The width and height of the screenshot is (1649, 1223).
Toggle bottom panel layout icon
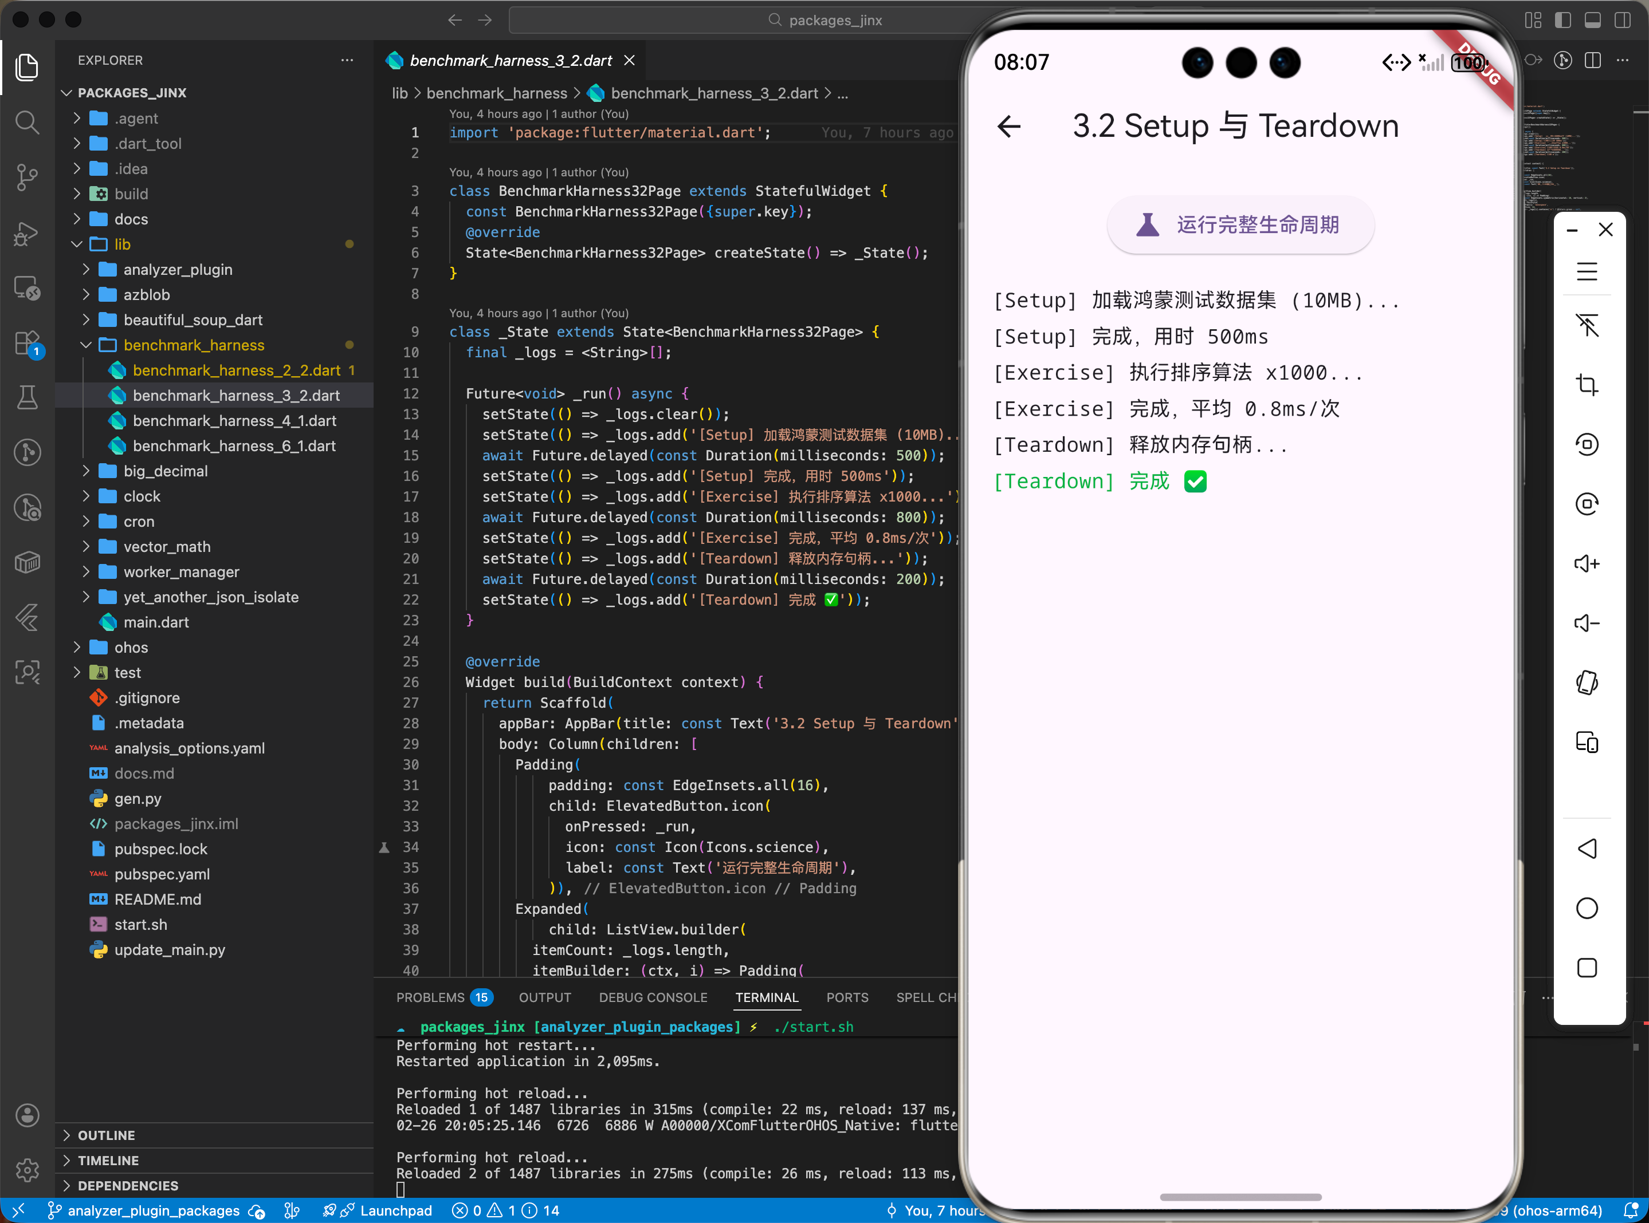pos(1593,20)
